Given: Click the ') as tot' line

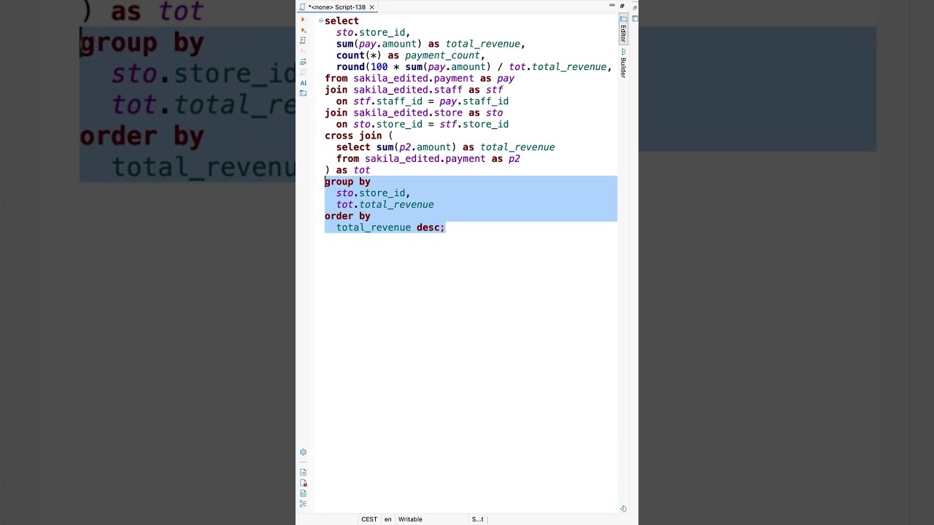Looking at the screenshot, I should (x=347, y=170).
